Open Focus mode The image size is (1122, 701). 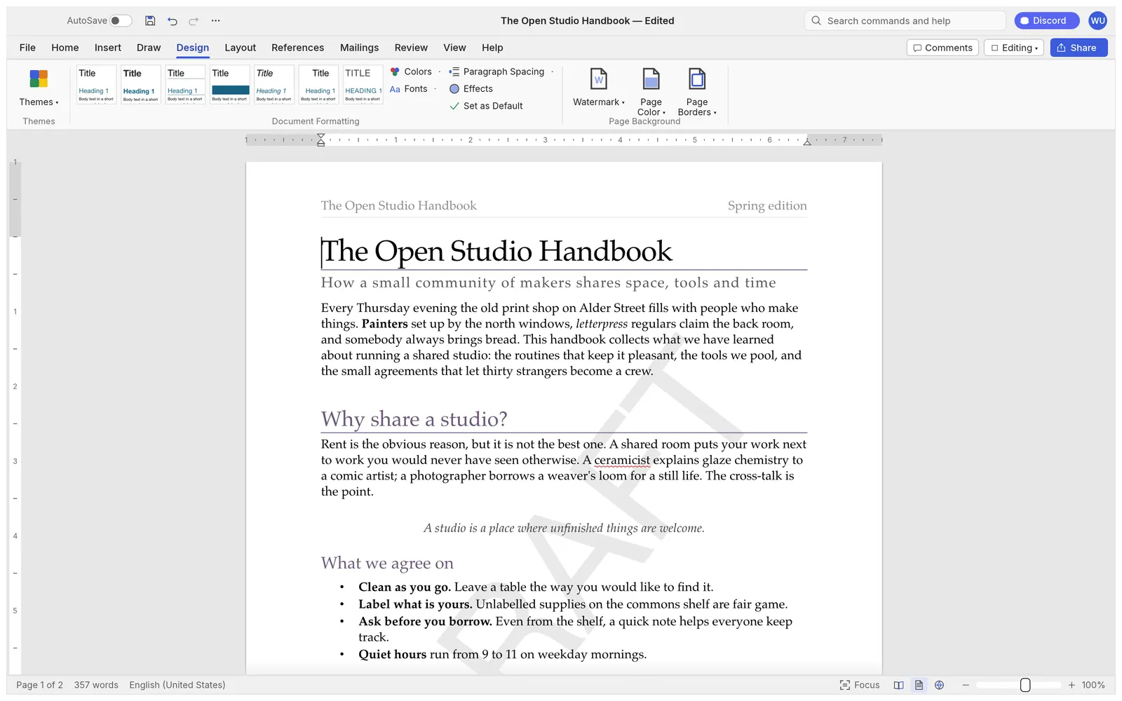click(x=860, y=685)
